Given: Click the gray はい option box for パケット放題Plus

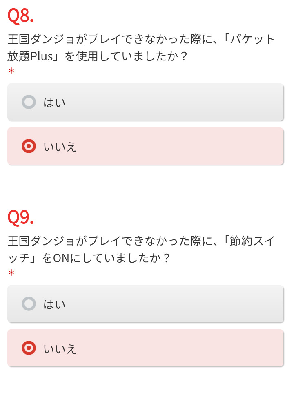Looking at the screenshot, I should pyautogui.click(x=163, y=102).
